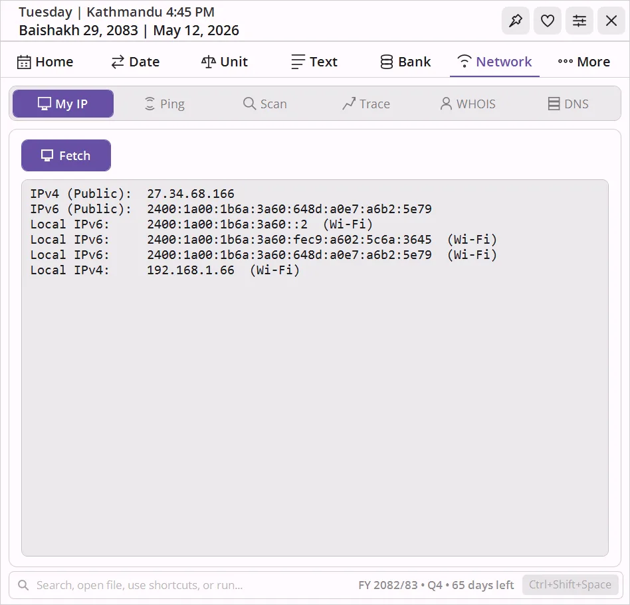Select the My IP sub-tab
This screenshot has height=605, width=630.
pyautogui.click(x=63, y=104)
